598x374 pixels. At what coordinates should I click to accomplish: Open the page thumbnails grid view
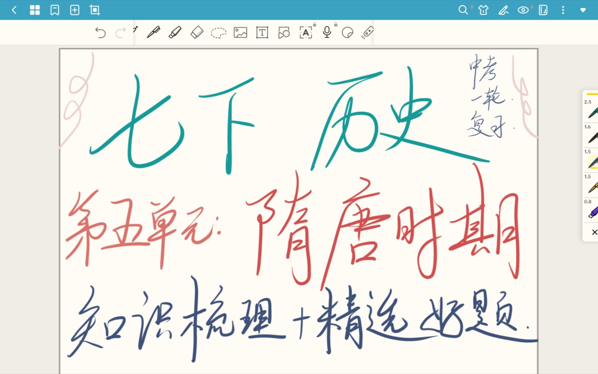point(35,10)
